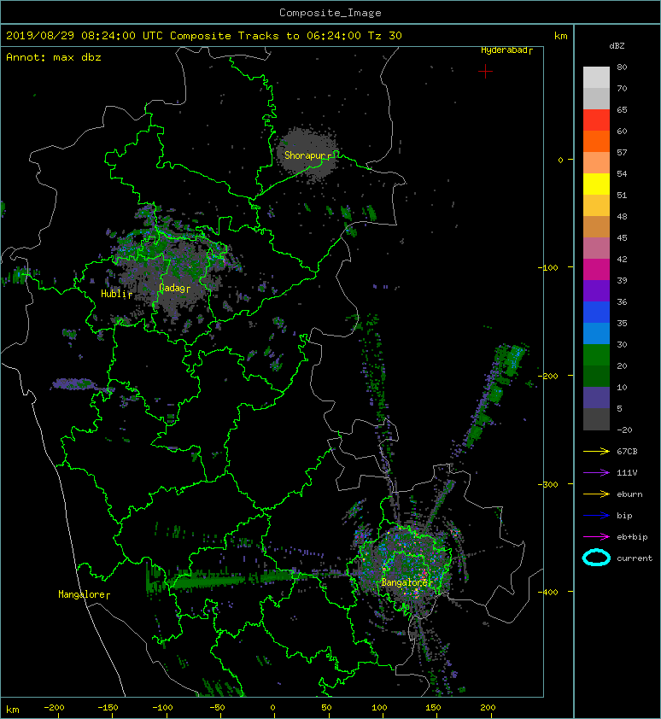The height and width of the screenshot is (719, 661).
Task: Click the mauve 45 dBZ color swatch
Action: point(596,248)
